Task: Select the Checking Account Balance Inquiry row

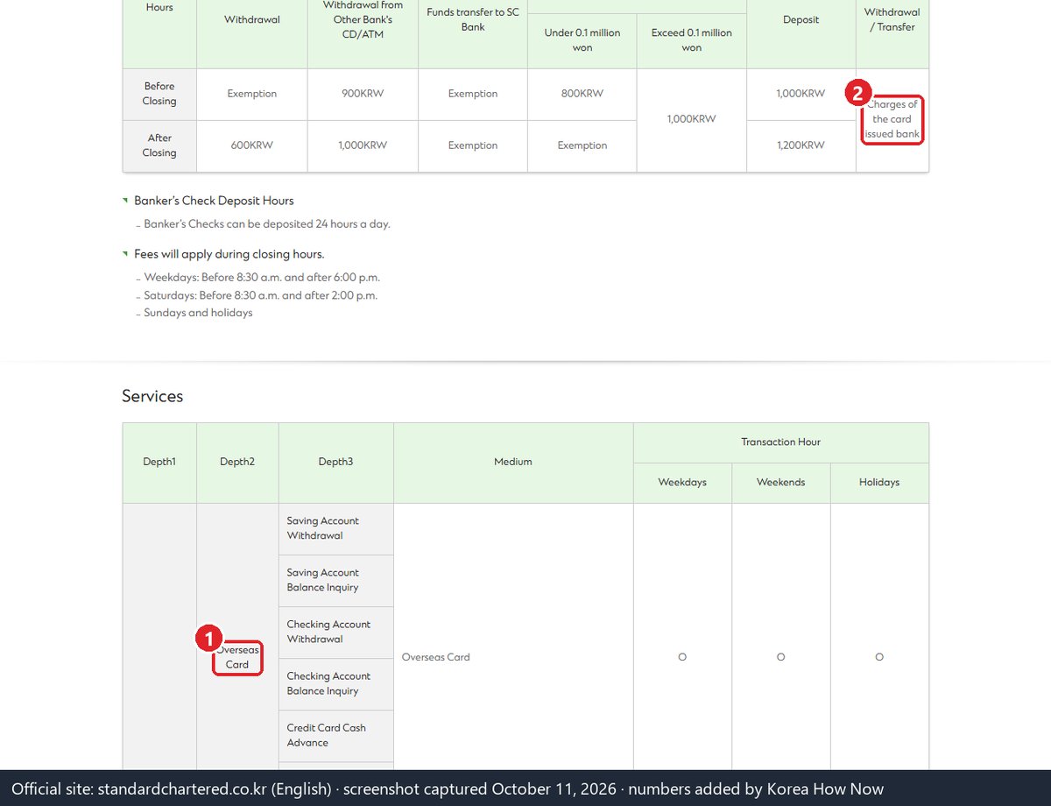Action: [x=336, y=683]
